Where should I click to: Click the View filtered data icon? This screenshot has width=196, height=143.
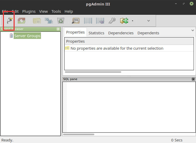[x=100, y=21]
